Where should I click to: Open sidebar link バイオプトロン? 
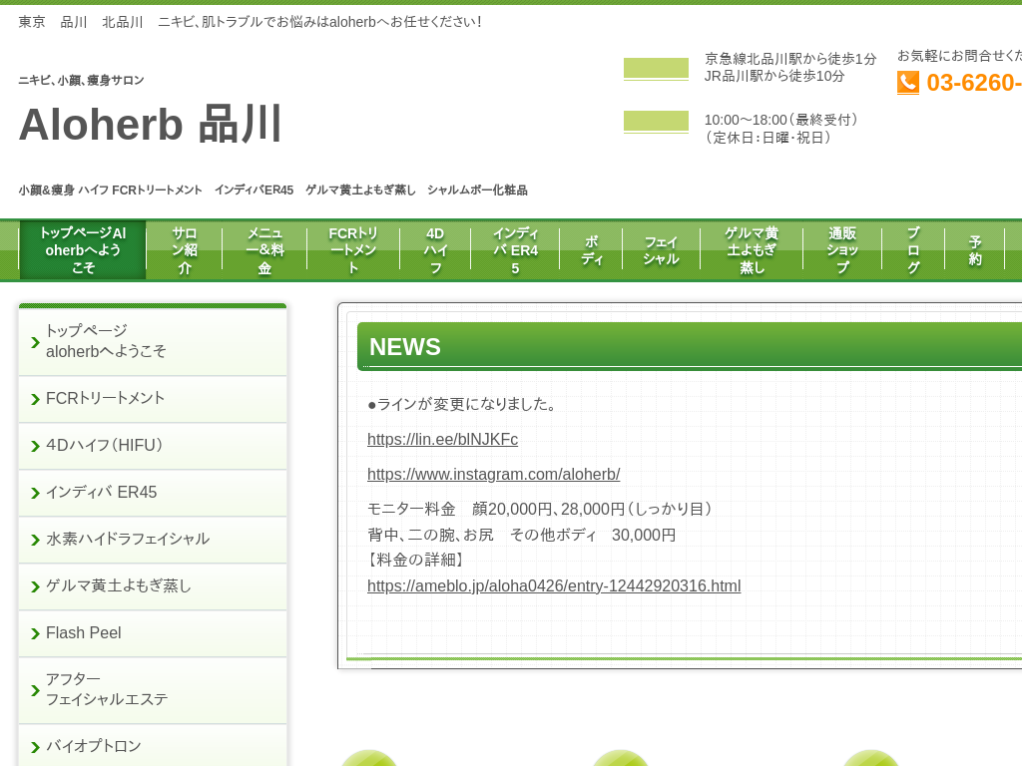153,746
